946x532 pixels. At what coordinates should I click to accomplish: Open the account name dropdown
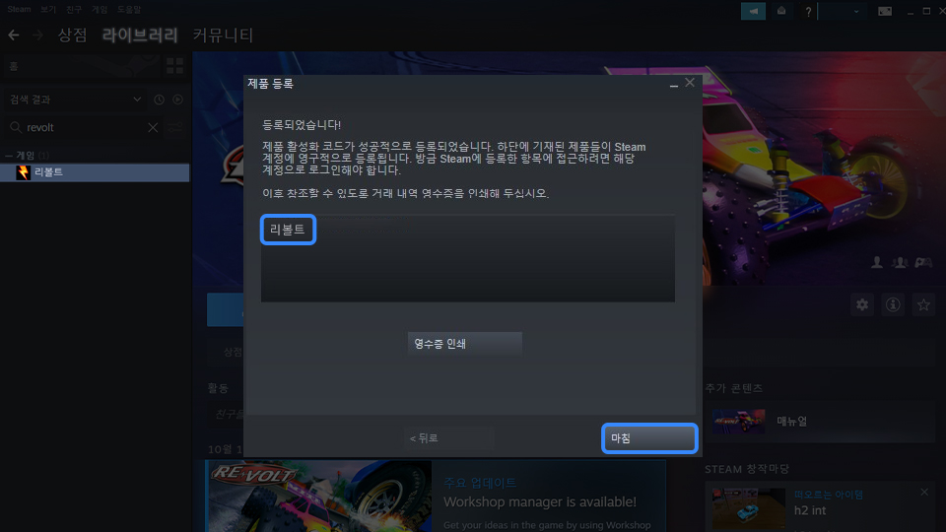841,11
